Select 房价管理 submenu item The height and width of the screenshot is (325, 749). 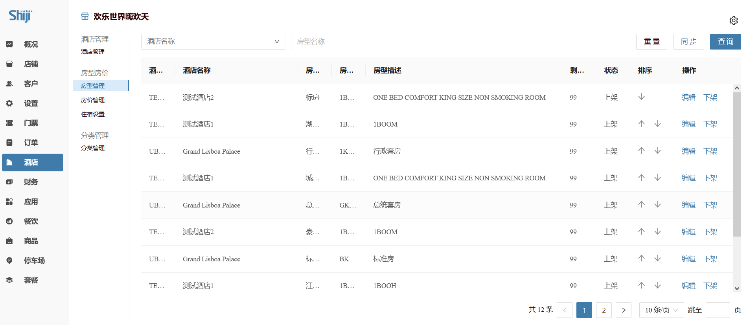pyautogui.click(x=93, y=100)
